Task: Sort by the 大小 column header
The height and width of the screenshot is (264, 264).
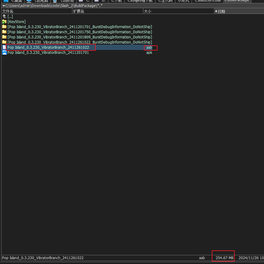Action: (179, 11)
